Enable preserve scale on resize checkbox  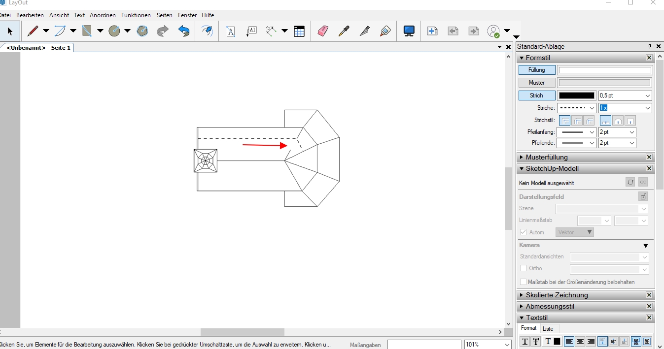pos(524,282)
